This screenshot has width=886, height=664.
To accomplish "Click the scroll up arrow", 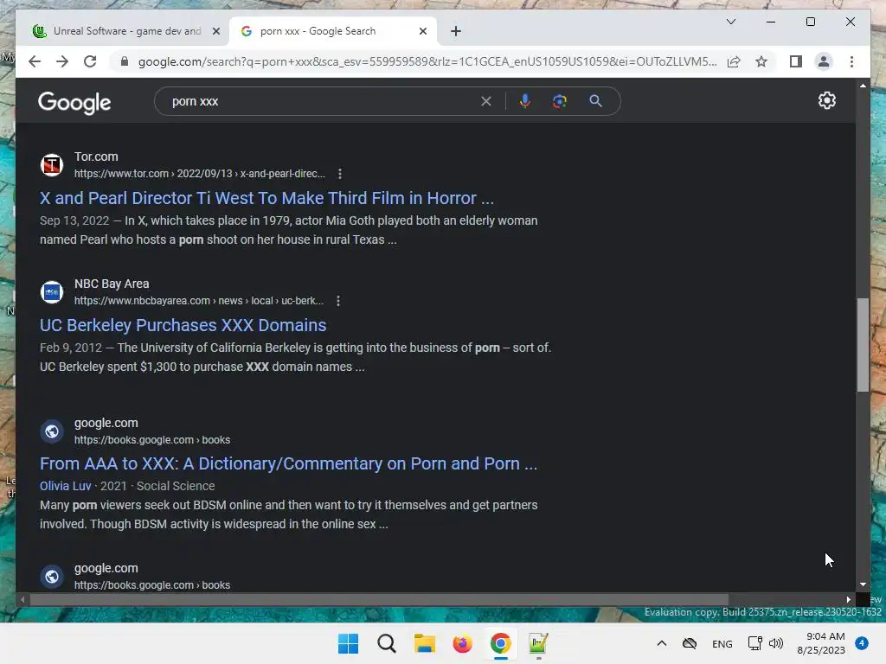I will point(863,86).
